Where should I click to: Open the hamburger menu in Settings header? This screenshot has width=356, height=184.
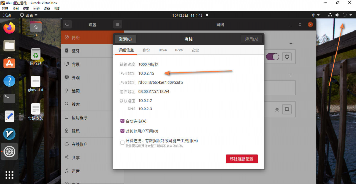pyautogui.click(x=118, y=25)
